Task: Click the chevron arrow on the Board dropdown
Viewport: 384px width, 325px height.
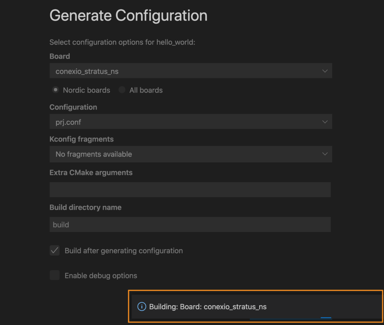Action: 324,71
